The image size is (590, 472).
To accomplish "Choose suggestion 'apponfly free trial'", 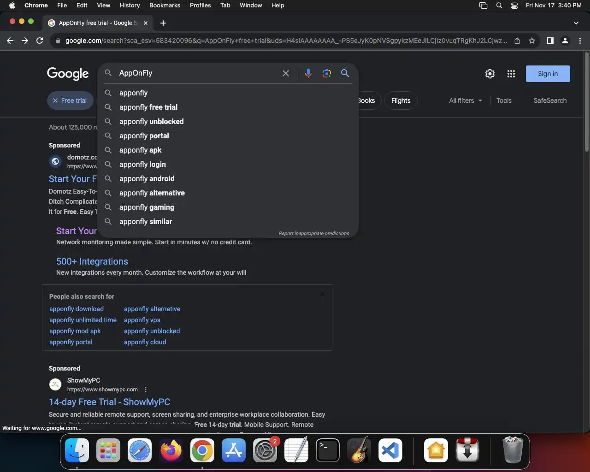I will 228,107.
